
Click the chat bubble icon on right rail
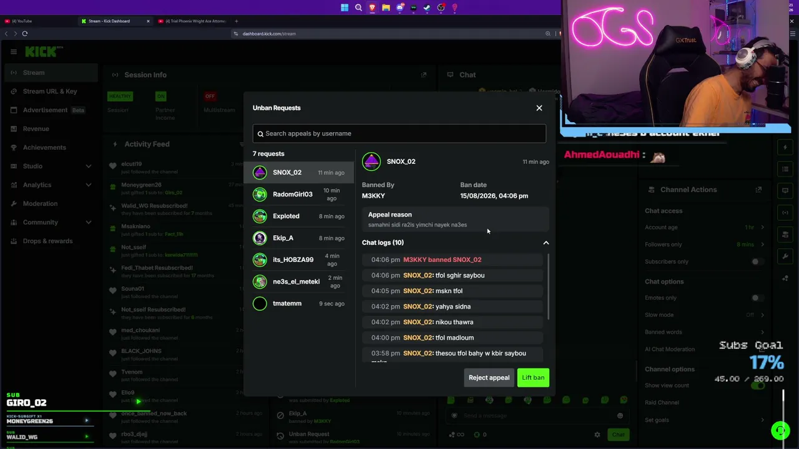(785, 190)
